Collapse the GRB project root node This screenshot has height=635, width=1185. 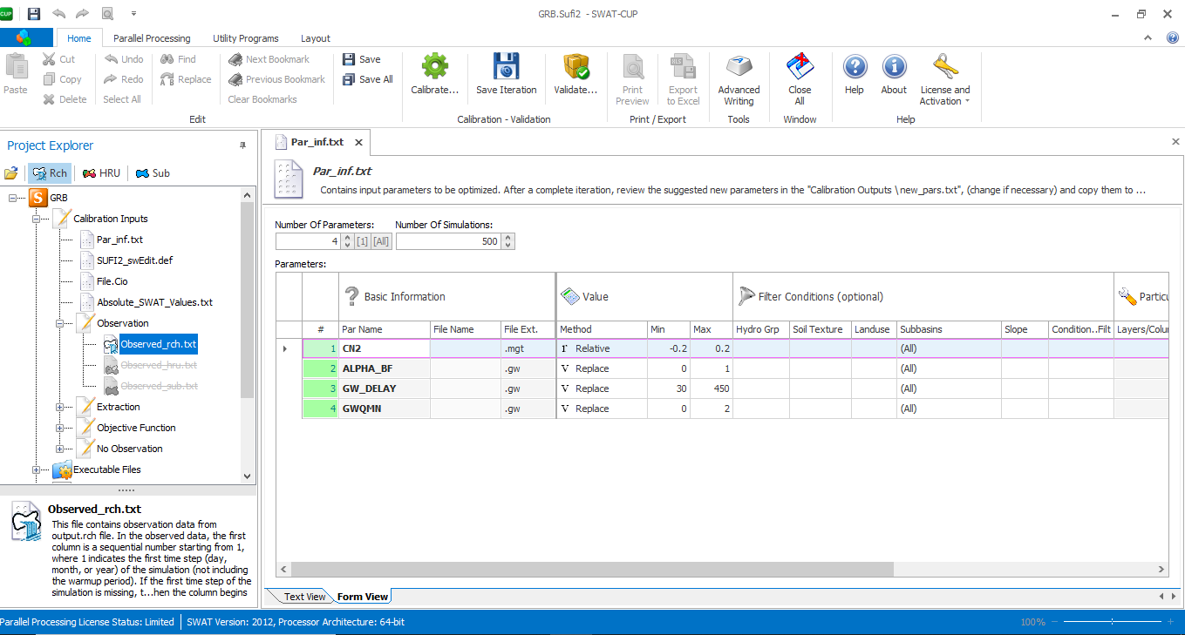(x=13, y=198)
